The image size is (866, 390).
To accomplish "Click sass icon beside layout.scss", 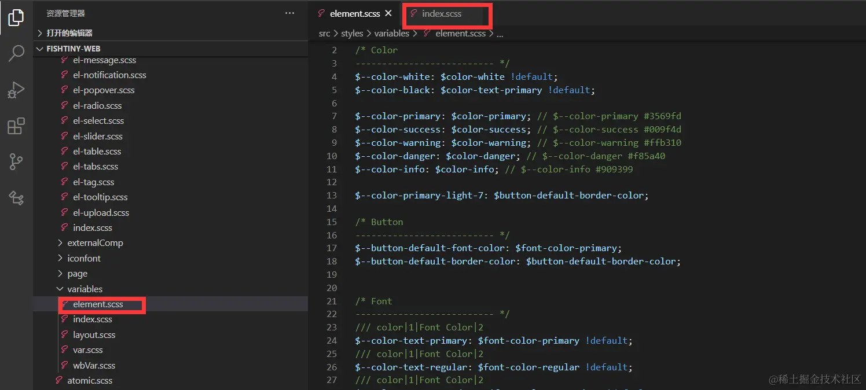I will [x=65, y=334].
